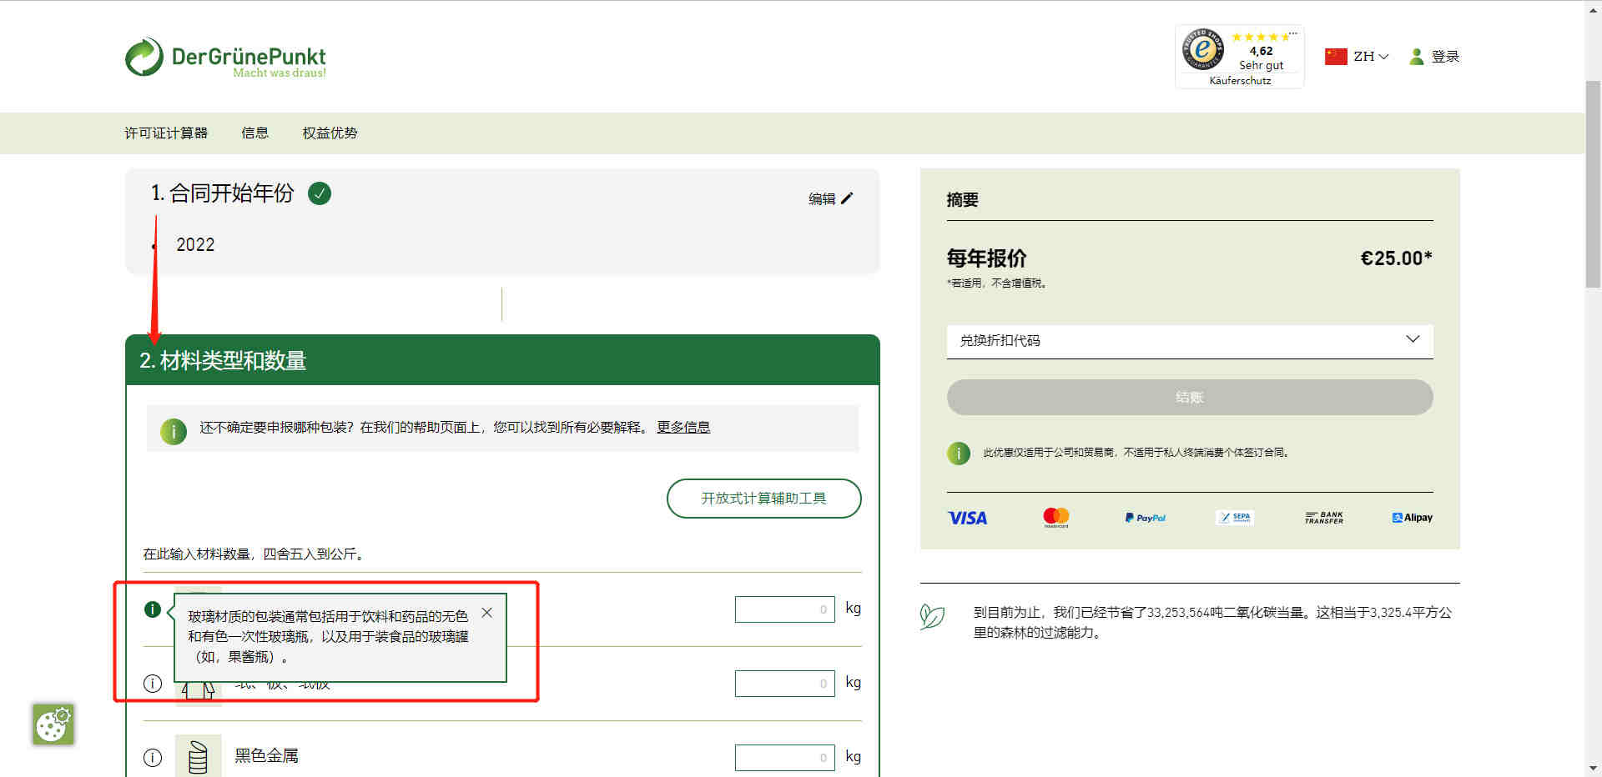Click the 编辑 pencil edit icon
The image size is (1602, 777).
pyautogui.click(x=847, y=198)
